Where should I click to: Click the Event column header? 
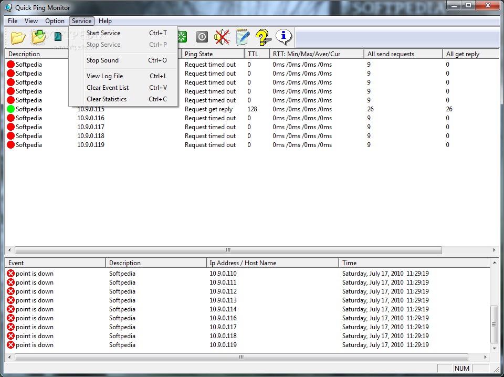[x=55, y=263]
